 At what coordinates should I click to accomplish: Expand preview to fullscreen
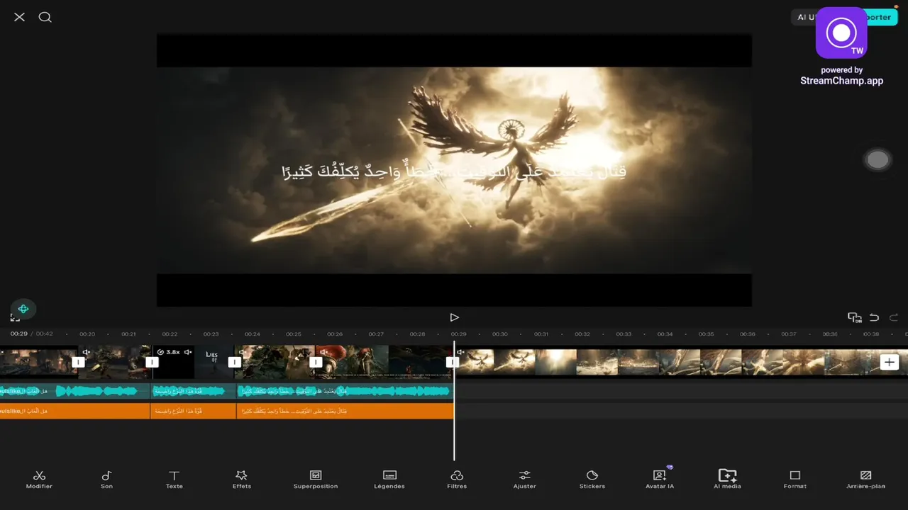(x=15, y=318)
